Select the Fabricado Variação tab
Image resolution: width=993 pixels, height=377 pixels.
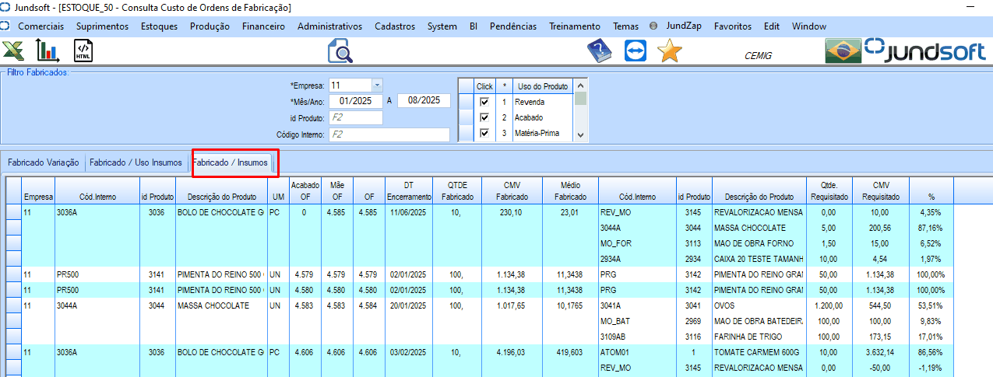point(44,162)
